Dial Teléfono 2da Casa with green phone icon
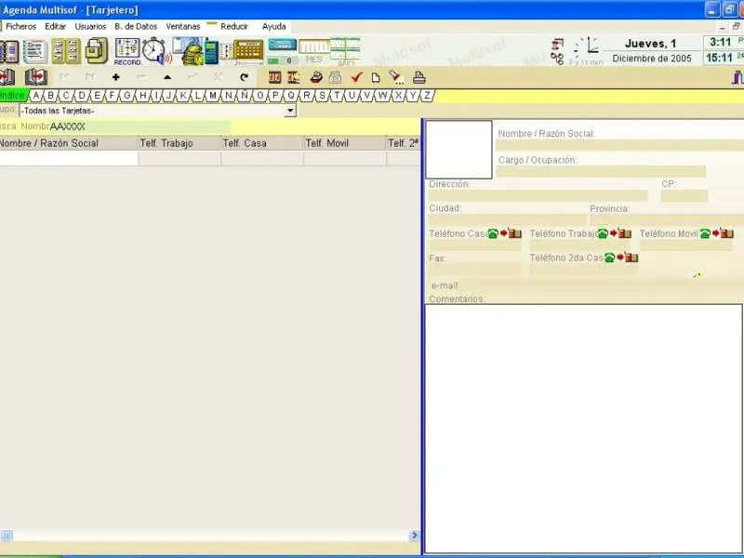Image resolution: width=744 pixels, height=558 pixels. 609,258
